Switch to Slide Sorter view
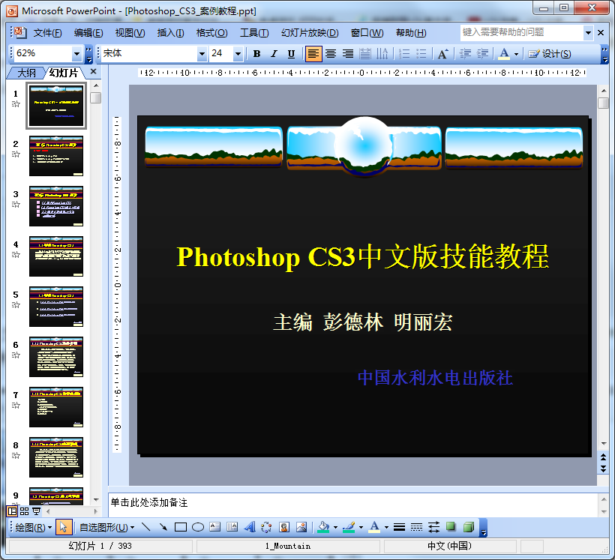The height and width of the screenshot is (560, 615). (x=24, y=511)
